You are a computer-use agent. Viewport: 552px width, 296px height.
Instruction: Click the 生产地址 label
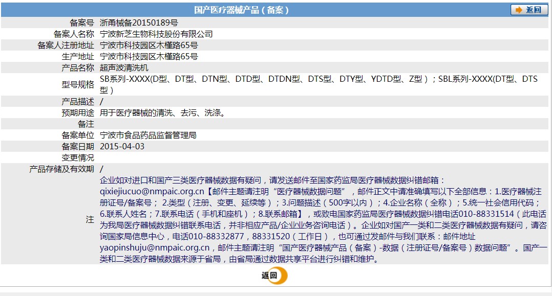pos(78,57)
